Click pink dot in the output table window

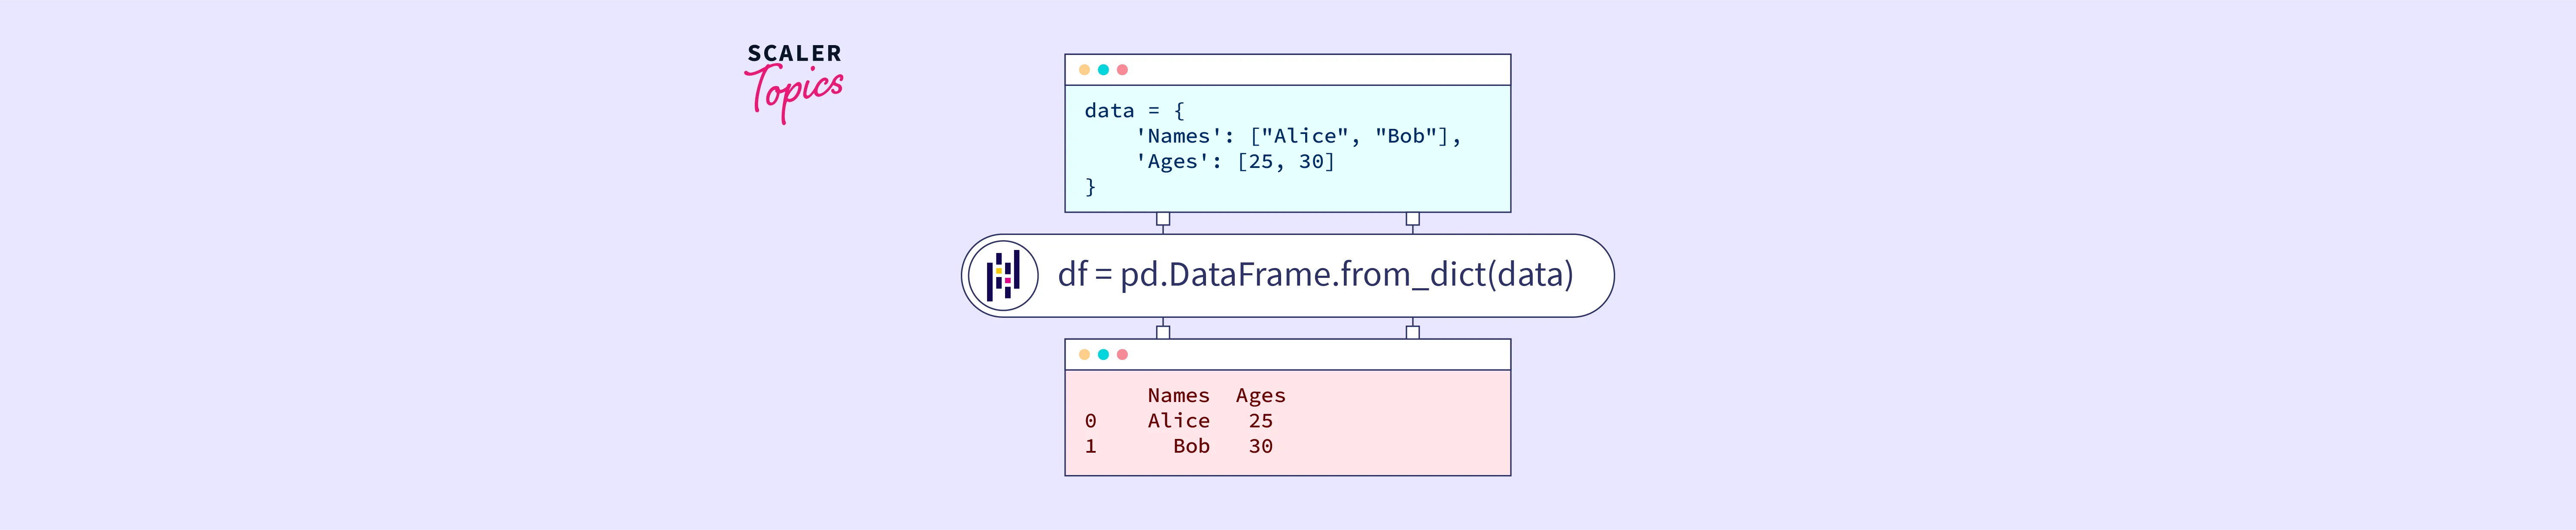tap(1122, 355)
